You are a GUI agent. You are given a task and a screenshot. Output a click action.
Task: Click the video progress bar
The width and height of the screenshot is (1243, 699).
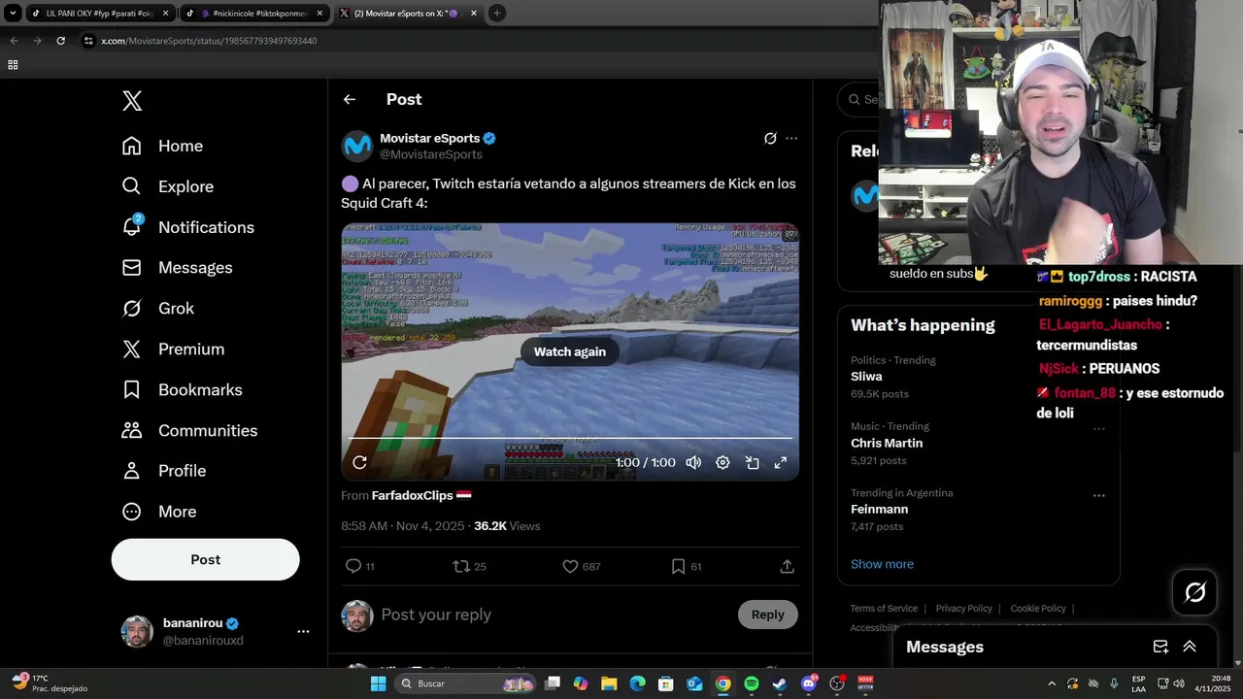point(570,439)
